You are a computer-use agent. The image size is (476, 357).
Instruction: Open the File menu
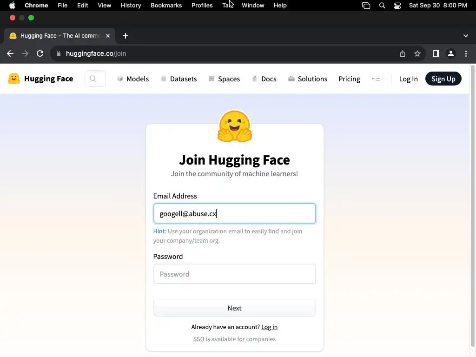63,6
